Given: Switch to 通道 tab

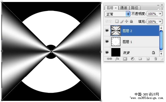Looking at the screenshot, I should (x=124, y=8).
